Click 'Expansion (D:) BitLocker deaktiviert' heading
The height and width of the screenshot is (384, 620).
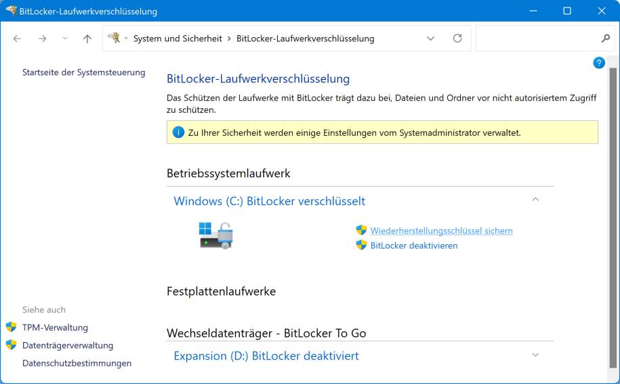coord(266,356)
